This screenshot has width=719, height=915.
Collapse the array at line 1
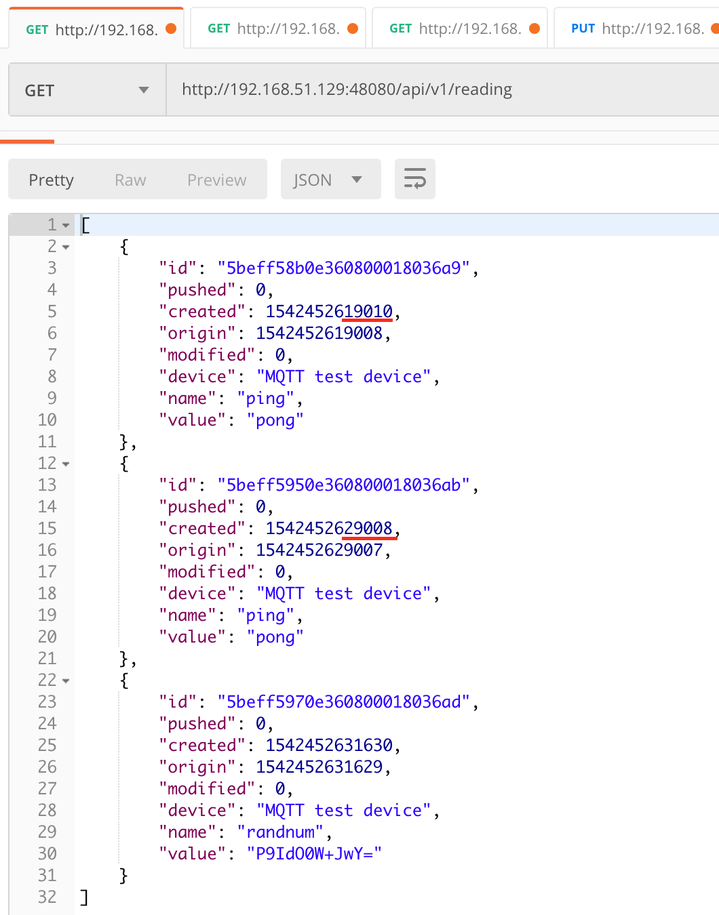(x=66, y=225)
